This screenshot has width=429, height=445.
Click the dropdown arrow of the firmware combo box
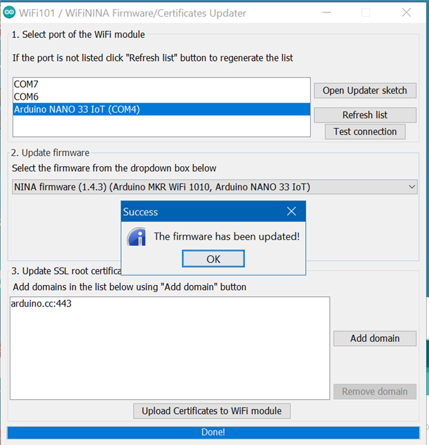(412, 187)
